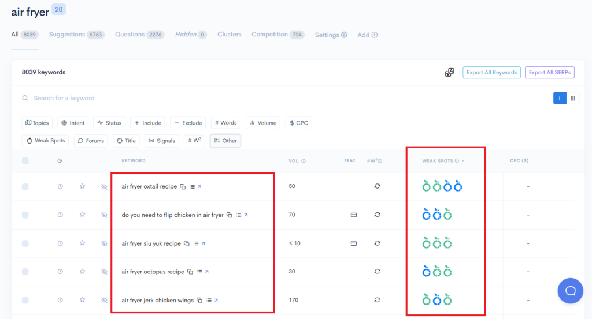The height and width of the screenshot is (319, 592).
Task: Select checkbox for air fryer siu yuk recipe
Action: pyautogui.click(x=25, y=243)
